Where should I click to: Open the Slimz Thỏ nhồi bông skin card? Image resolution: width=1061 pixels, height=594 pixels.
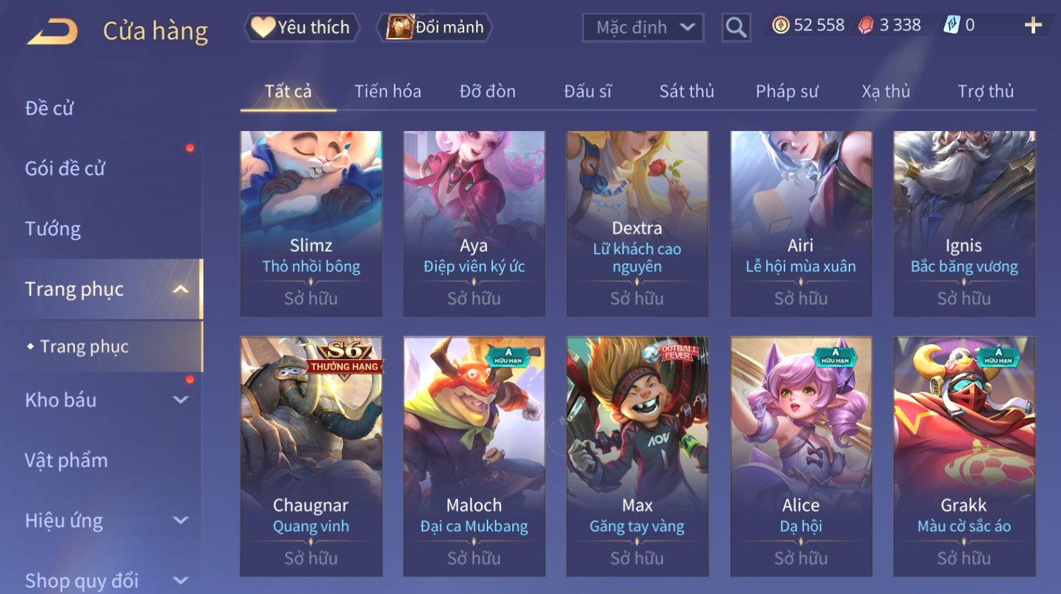(311, 223)
